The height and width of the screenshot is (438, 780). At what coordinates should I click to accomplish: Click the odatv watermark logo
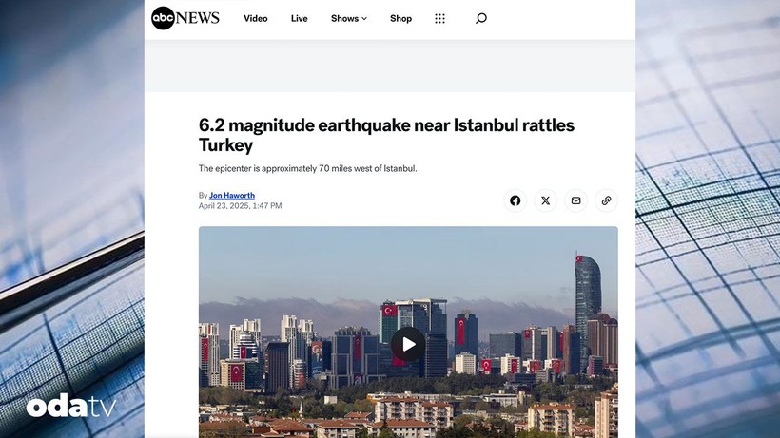click(x=71, y=407)
